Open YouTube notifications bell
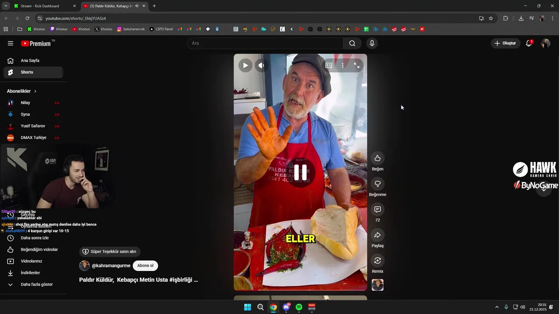 (529, 43)
